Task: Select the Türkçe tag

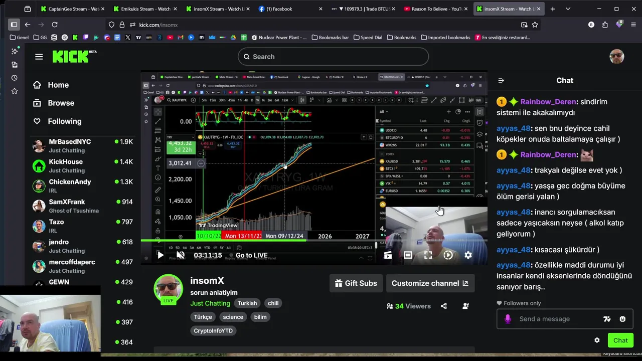Action: [203, 317]
